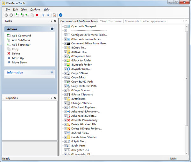Click the Command Line from Here icon

click(x=68, y=43)
